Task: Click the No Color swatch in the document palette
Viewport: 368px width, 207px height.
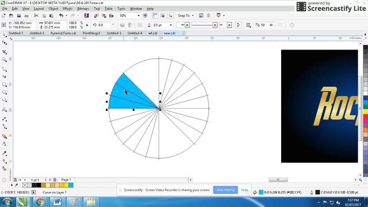Action: click(25, 185)
